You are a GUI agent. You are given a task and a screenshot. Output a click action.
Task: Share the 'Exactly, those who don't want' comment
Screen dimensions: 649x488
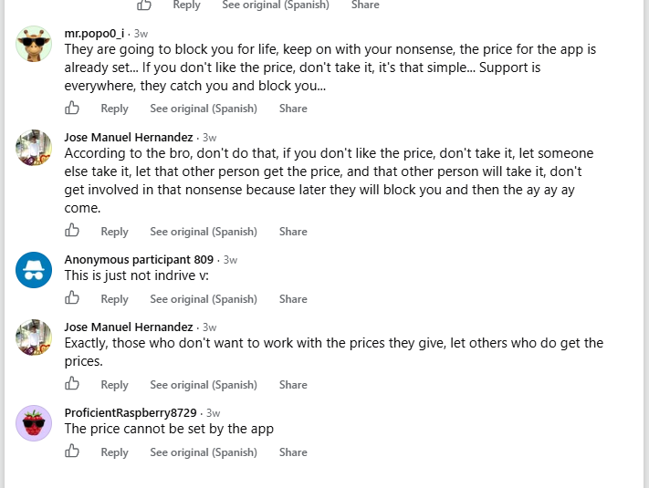point(293,385)
